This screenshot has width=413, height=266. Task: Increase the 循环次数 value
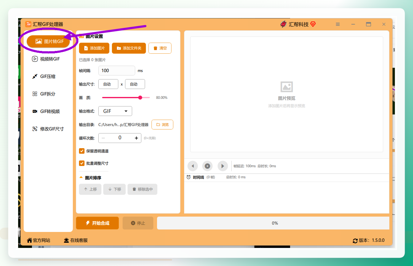136,138
